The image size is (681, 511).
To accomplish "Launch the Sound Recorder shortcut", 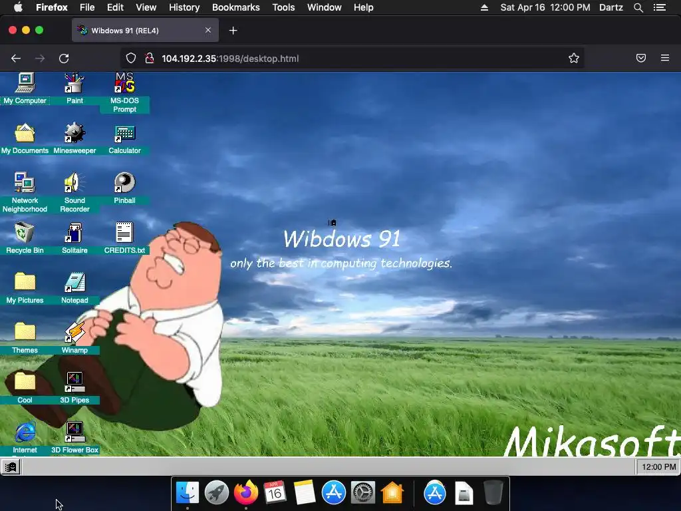I will 74,192.
